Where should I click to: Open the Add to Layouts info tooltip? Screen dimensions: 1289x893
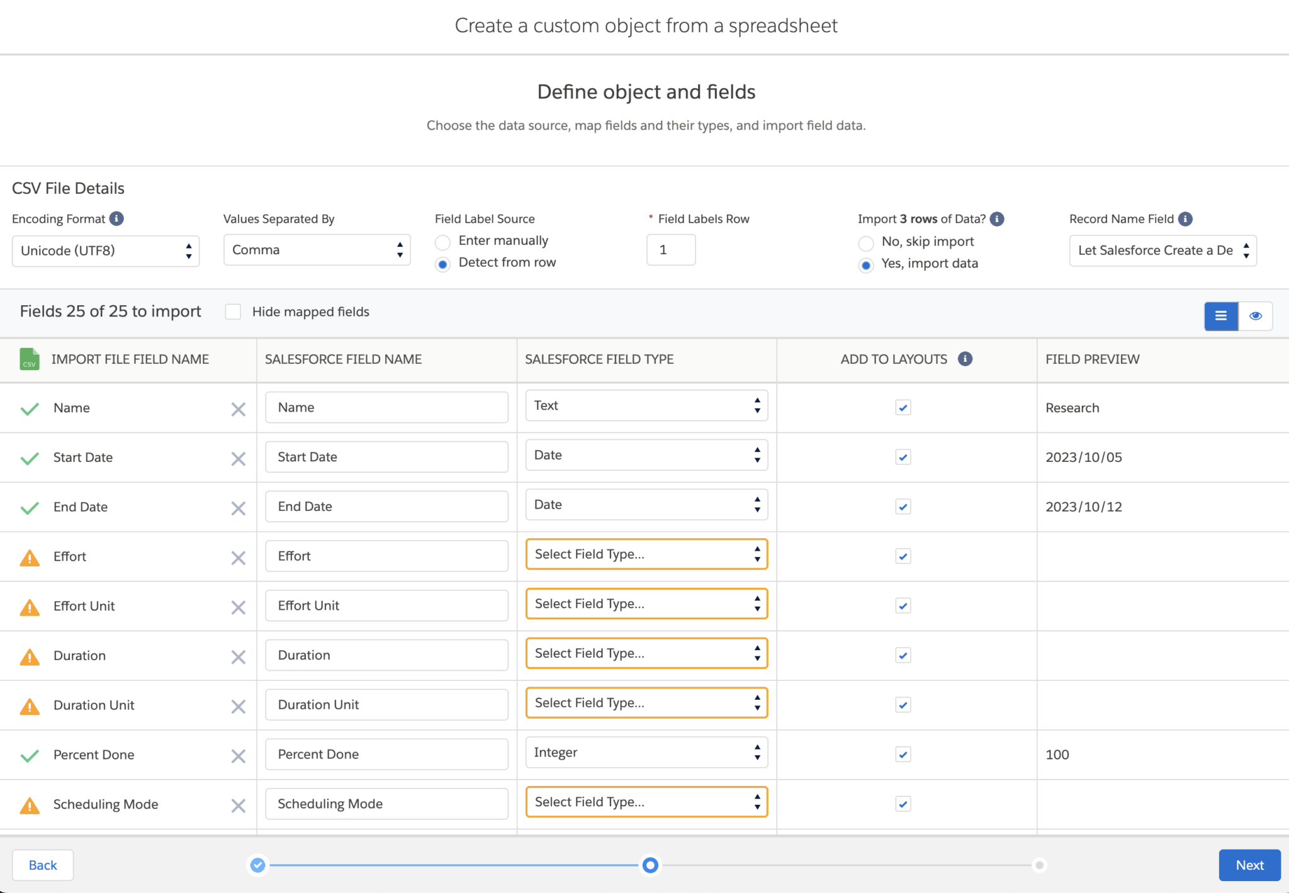[x=965, y=359]
